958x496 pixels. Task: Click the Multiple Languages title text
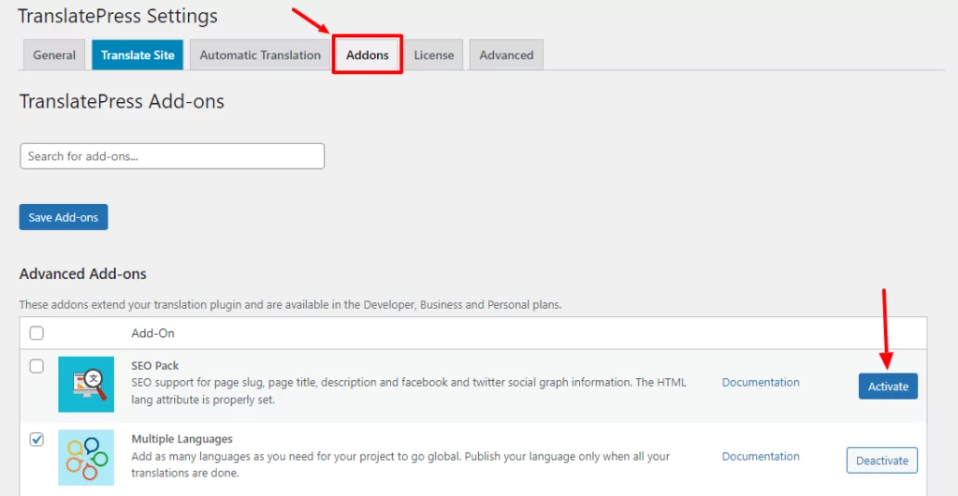point(182,439)
